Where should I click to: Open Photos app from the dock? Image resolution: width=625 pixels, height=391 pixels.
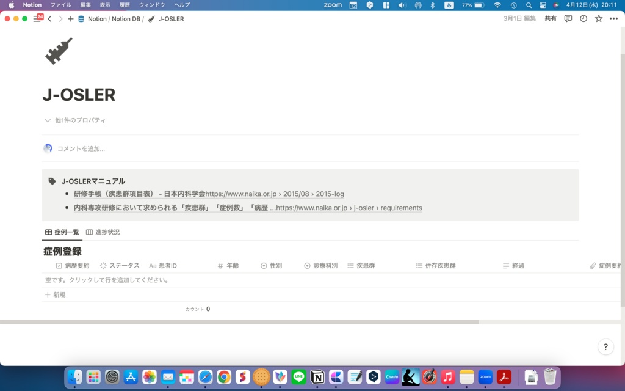click(150, 376)
